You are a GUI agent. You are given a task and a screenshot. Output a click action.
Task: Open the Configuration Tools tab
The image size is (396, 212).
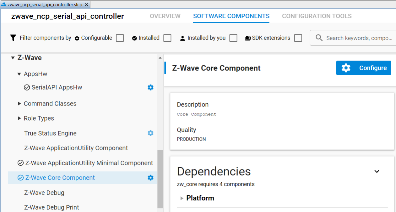coord(317,16)
